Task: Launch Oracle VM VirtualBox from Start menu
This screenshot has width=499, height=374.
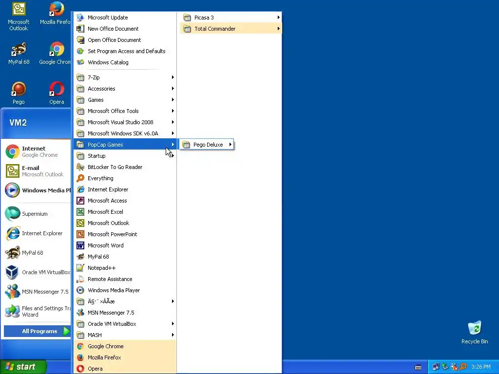Action: click(x=36, y=272)
